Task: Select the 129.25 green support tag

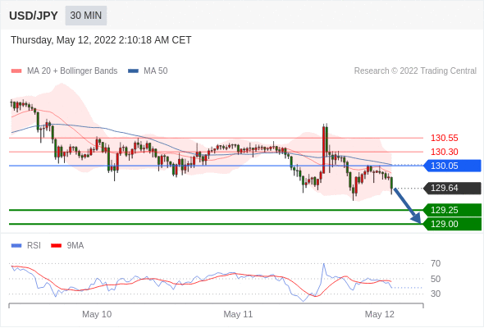Action: pos(452,210)
